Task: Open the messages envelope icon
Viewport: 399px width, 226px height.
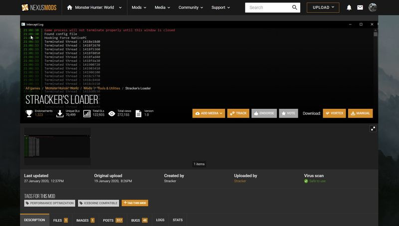Action: [360, 7]
